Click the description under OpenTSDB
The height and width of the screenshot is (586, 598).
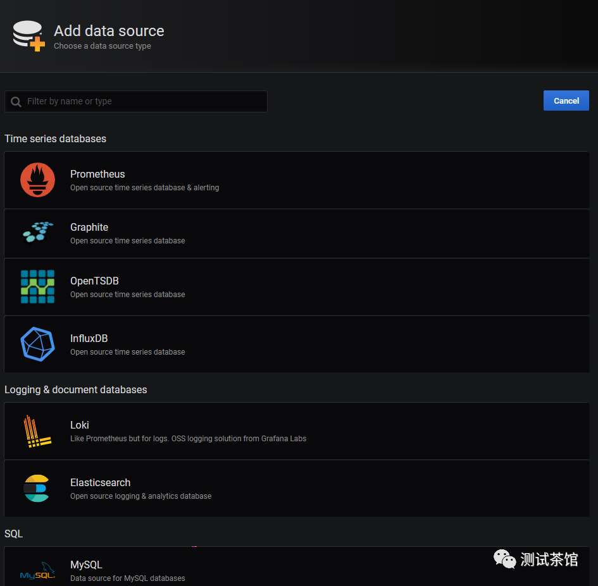(x=127, y=295)
